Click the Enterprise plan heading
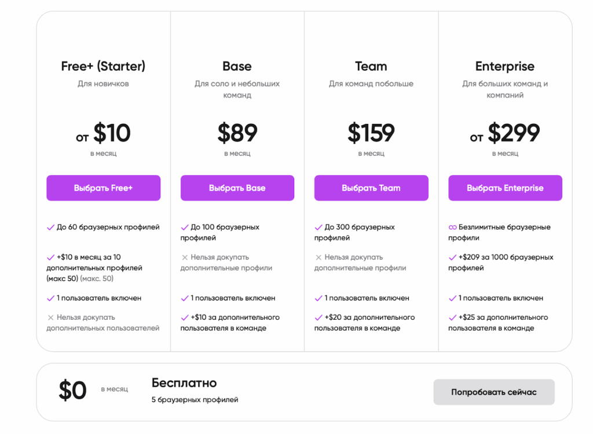The width and height of the screenshot is (593, 434). pyautogui.click(x=505, y=66)
